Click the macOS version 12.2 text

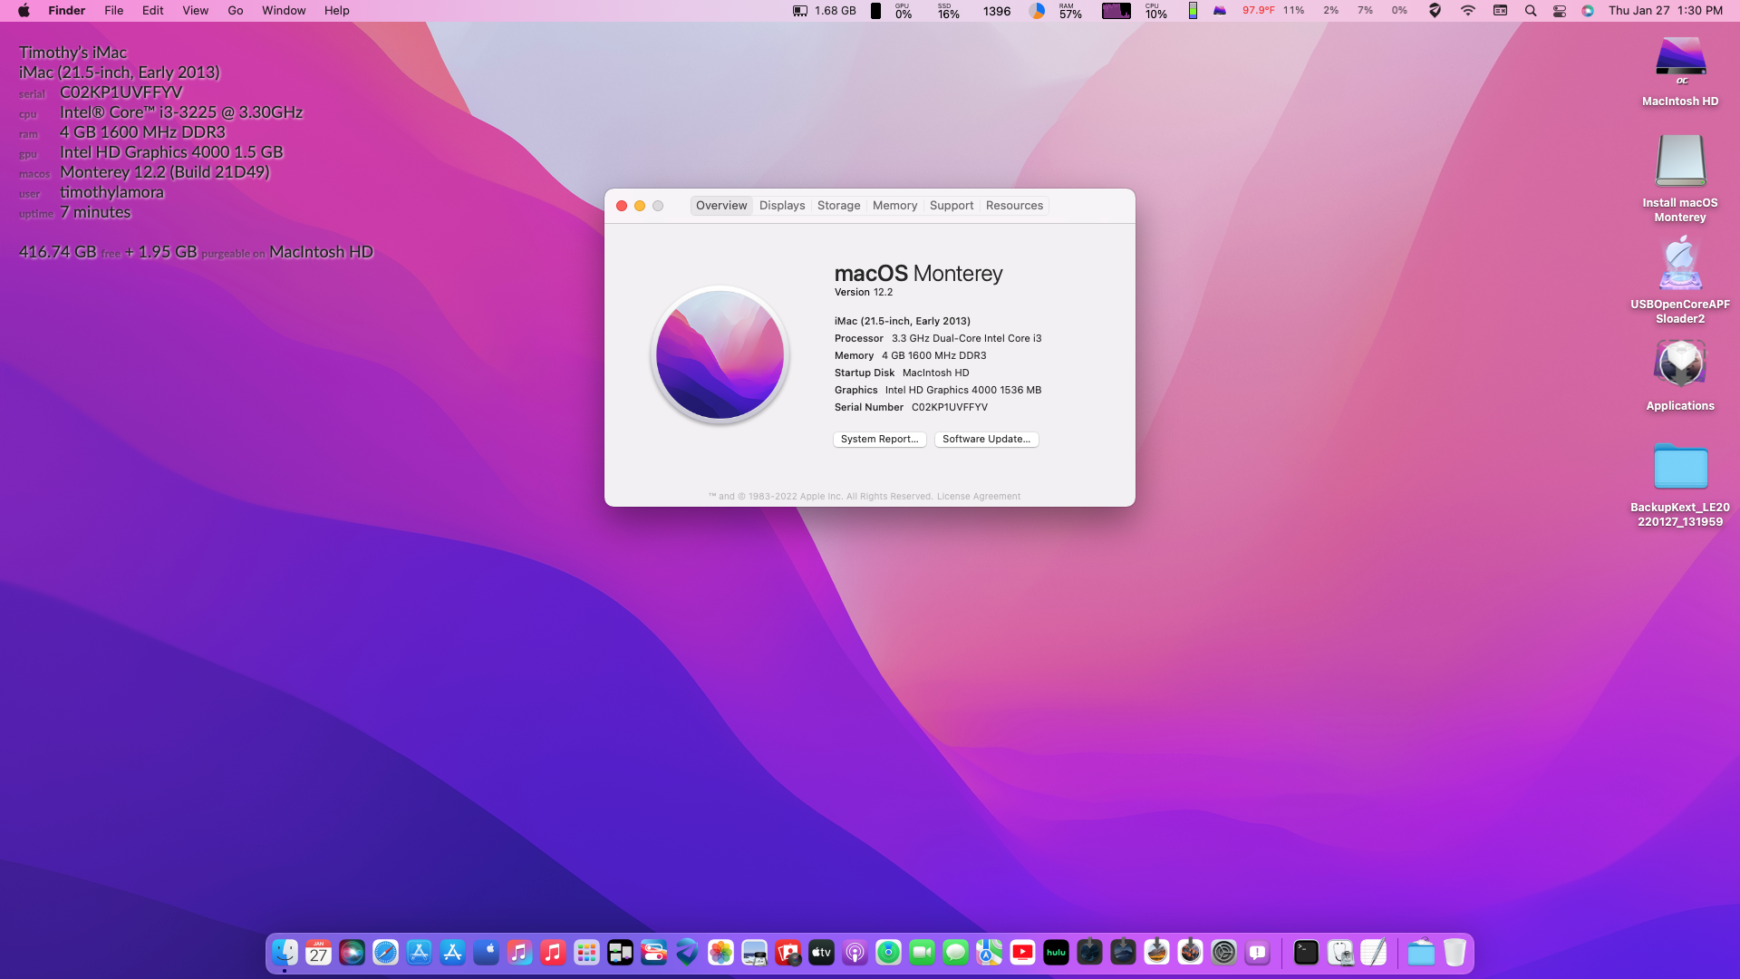click(864, 292)
